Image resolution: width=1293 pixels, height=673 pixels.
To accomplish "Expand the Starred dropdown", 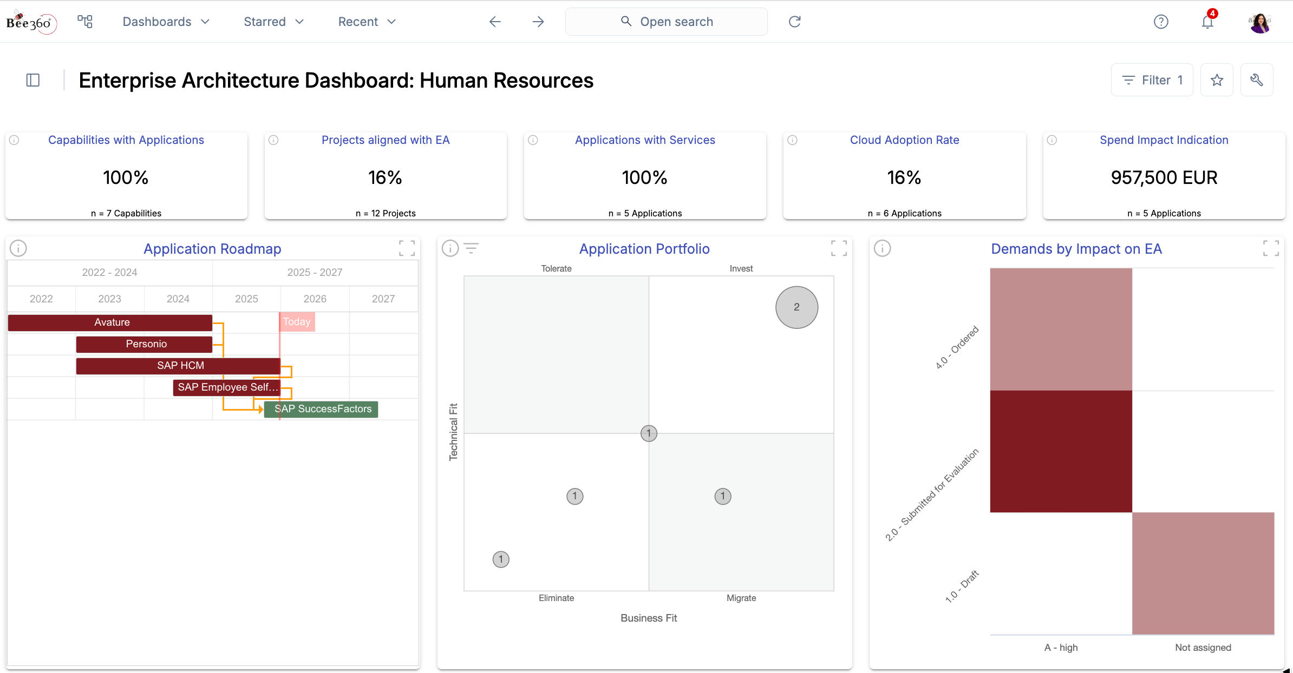I will click(x=273, y=22).
